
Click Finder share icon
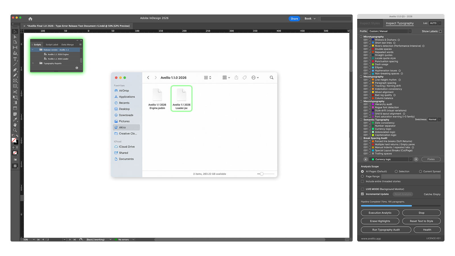point(236,77)
